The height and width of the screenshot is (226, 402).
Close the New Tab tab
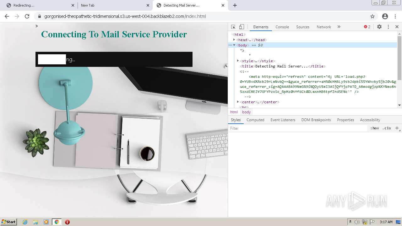pyautogui.click(x=148, y=5)
